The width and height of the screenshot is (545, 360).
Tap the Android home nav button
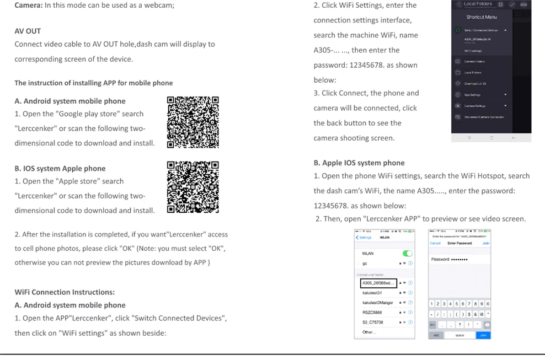click(x=491, y=138)
